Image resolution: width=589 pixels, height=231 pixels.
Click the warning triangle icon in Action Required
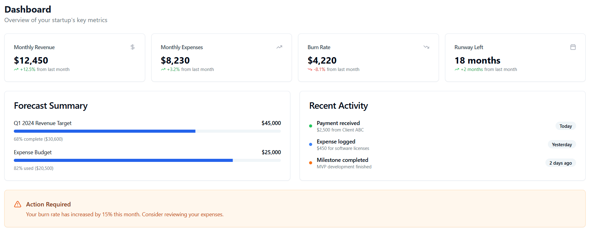pyautogui.click(x=18, y=204)
